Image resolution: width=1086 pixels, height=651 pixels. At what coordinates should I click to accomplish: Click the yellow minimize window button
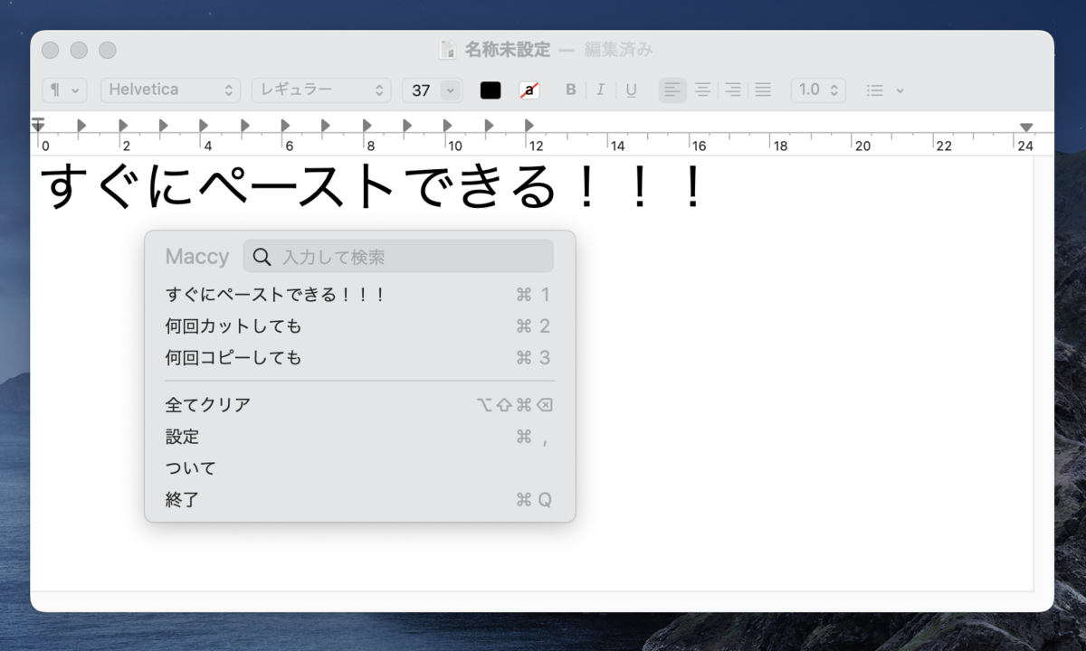pyautogui.click(x=79, y=51)
